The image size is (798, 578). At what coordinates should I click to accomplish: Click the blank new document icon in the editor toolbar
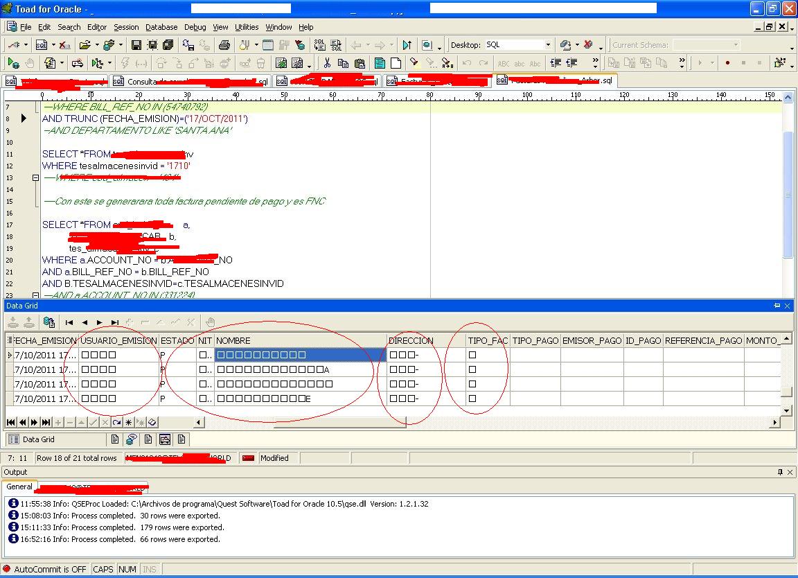tap(396, 63)
